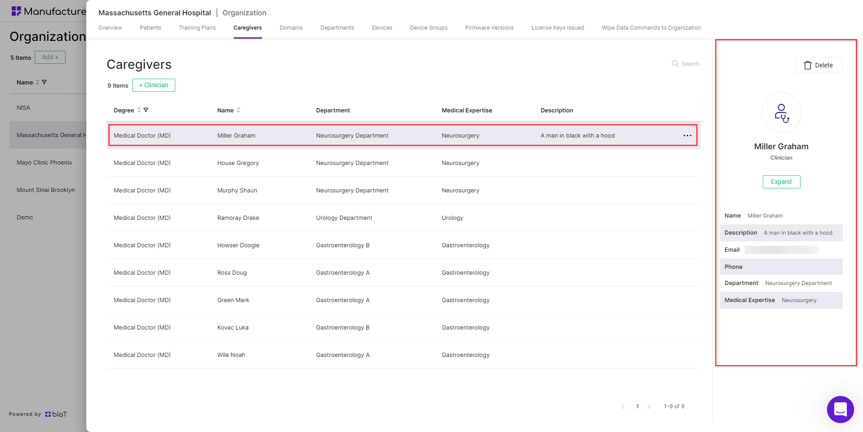Add a new Clinician

[x=154, y=85]
